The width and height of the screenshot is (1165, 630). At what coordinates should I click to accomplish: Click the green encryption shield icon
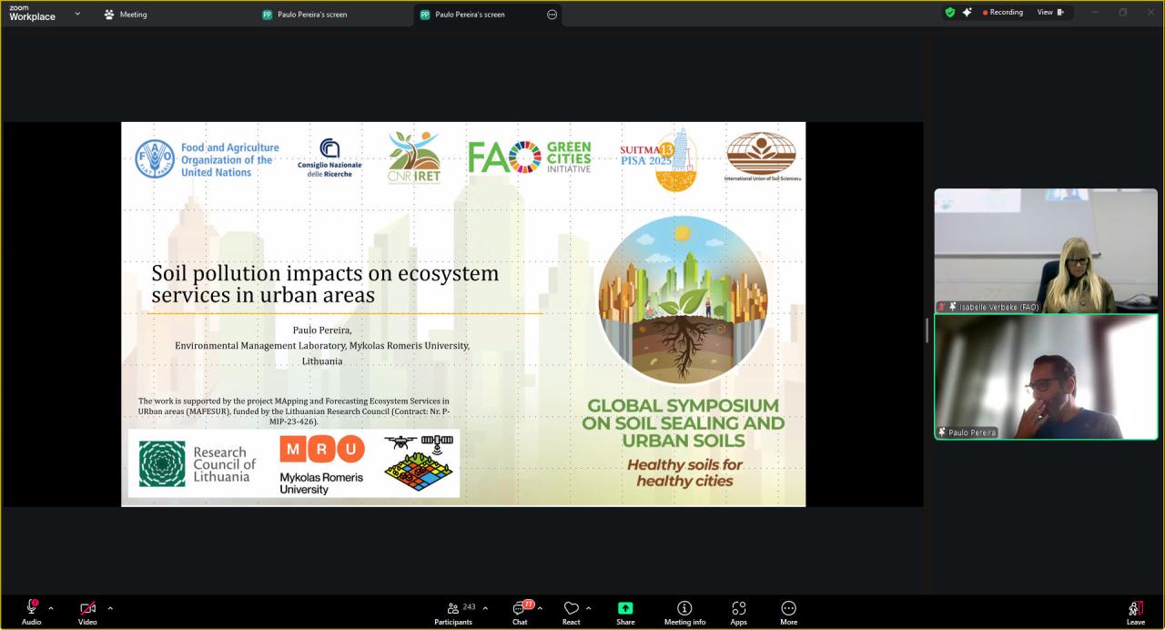(x=950, y=13)
